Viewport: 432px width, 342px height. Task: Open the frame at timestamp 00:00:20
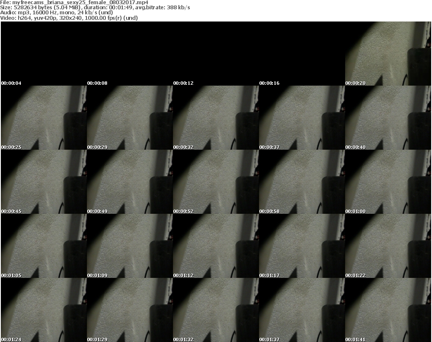388,54
